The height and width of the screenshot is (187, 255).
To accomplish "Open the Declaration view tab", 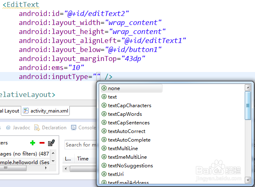I will tap(50, 128).
